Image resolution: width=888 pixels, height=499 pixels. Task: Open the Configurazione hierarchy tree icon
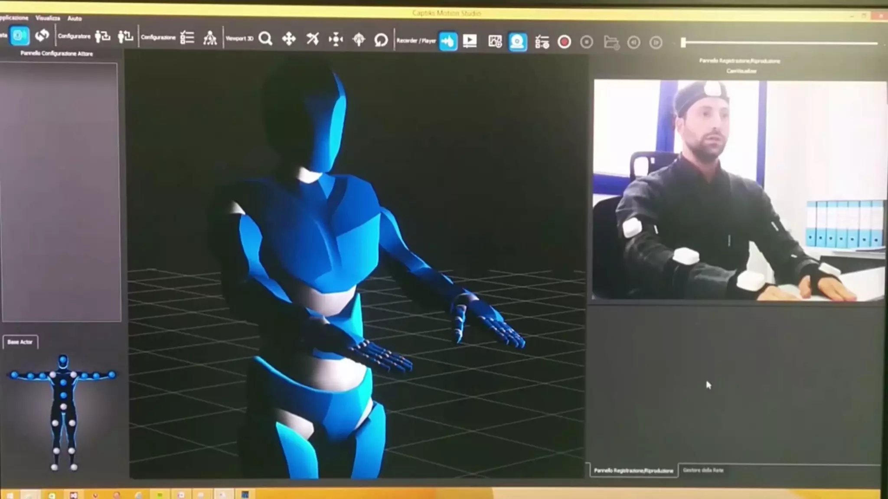(x=210, y=38)
